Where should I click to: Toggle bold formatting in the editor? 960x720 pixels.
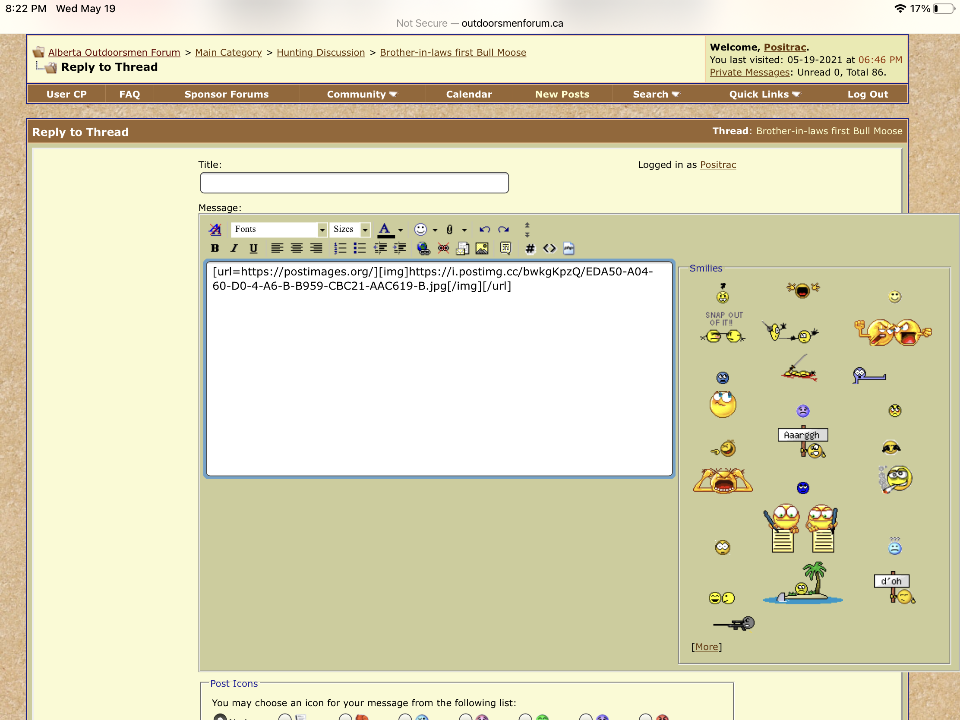215,248
